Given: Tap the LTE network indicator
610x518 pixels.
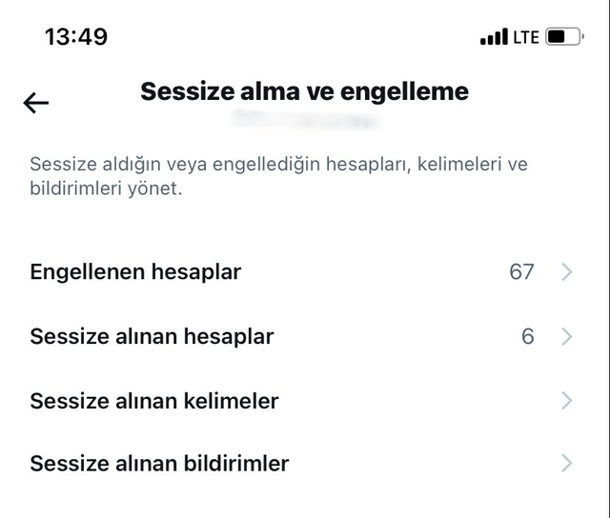Looking at the screenshot, I should [x=526, y=38].
